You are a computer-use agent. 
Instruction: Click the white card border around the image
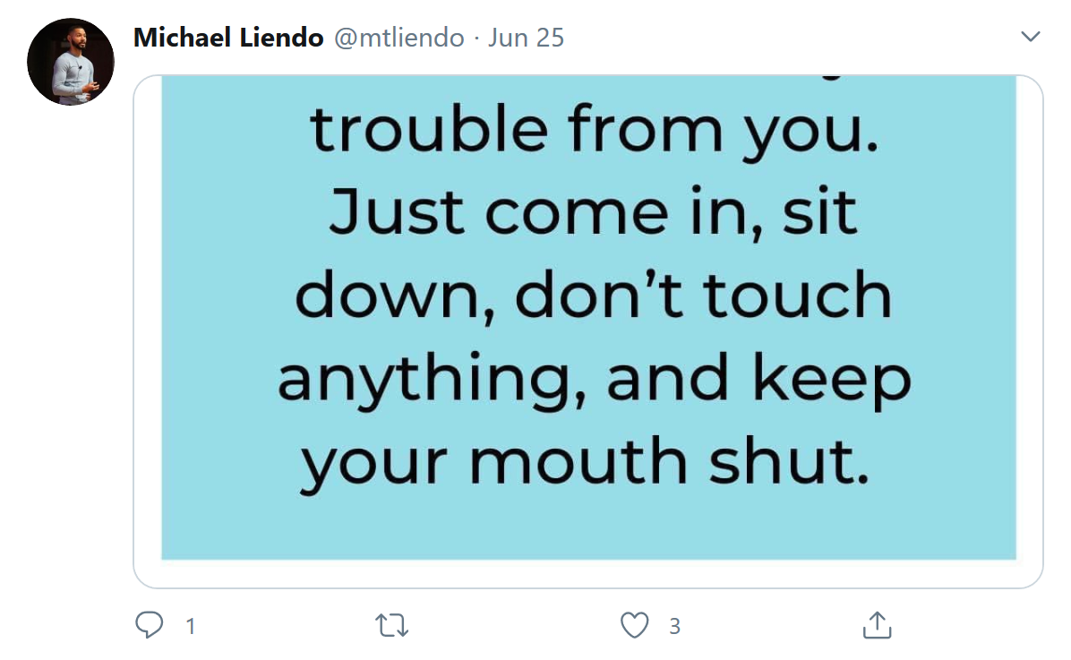(588, 574)
